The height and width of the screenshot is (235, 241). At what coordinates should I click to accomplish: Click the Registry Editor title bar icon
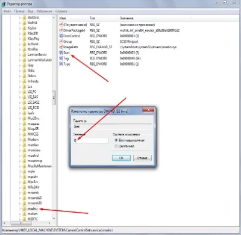4,4
